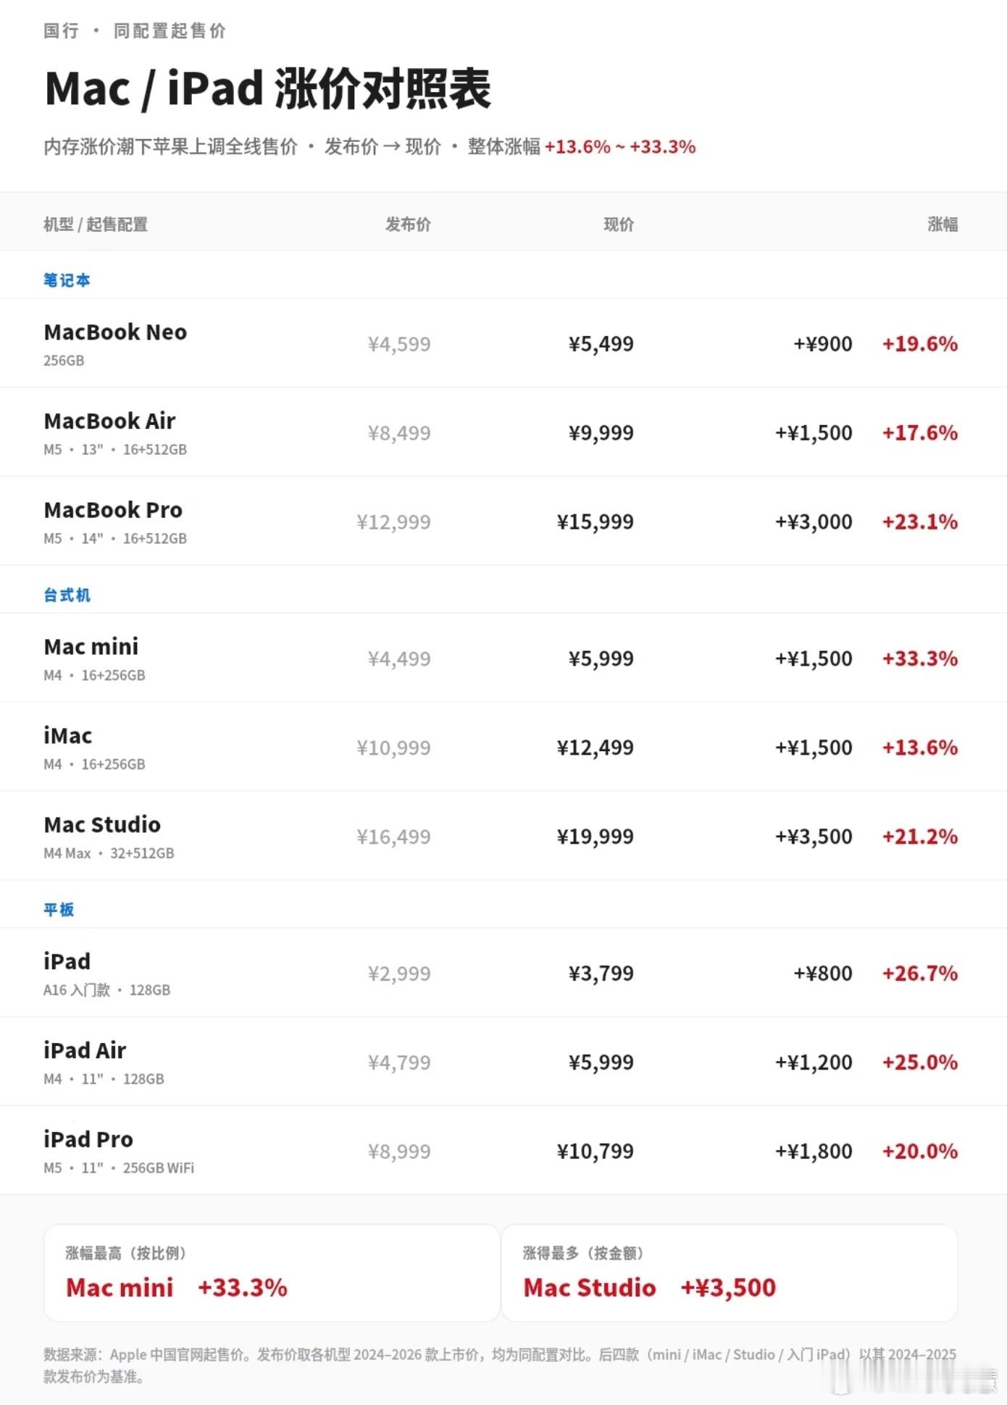
Task: Click the 发布价 column header
Action: point(408,225)
